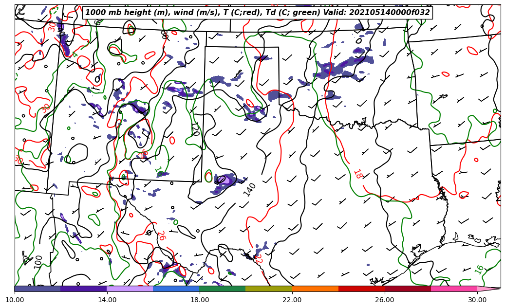Image resolution: width=505 pixels, height=308 pixels.
Task: Click the black 140 height contour label
Action: [x=249, y=190]
